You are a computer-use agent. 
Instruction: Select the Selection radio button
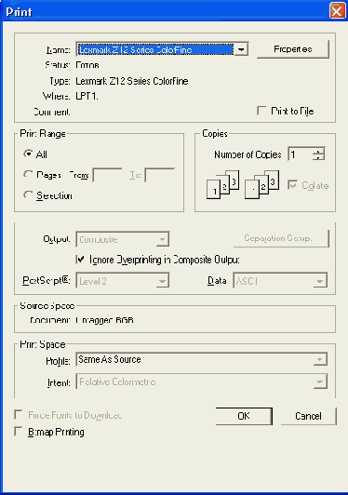(28, 194)
